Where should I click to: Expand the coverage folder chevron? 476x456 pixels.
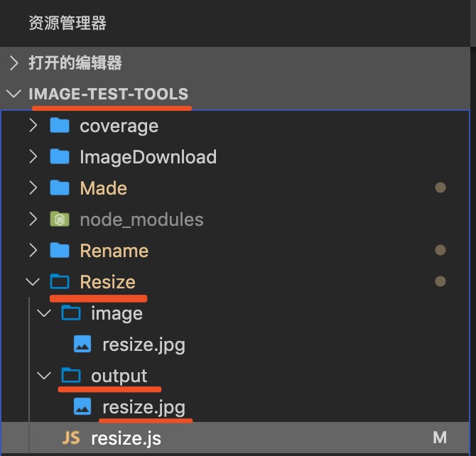tap(33, 125)
